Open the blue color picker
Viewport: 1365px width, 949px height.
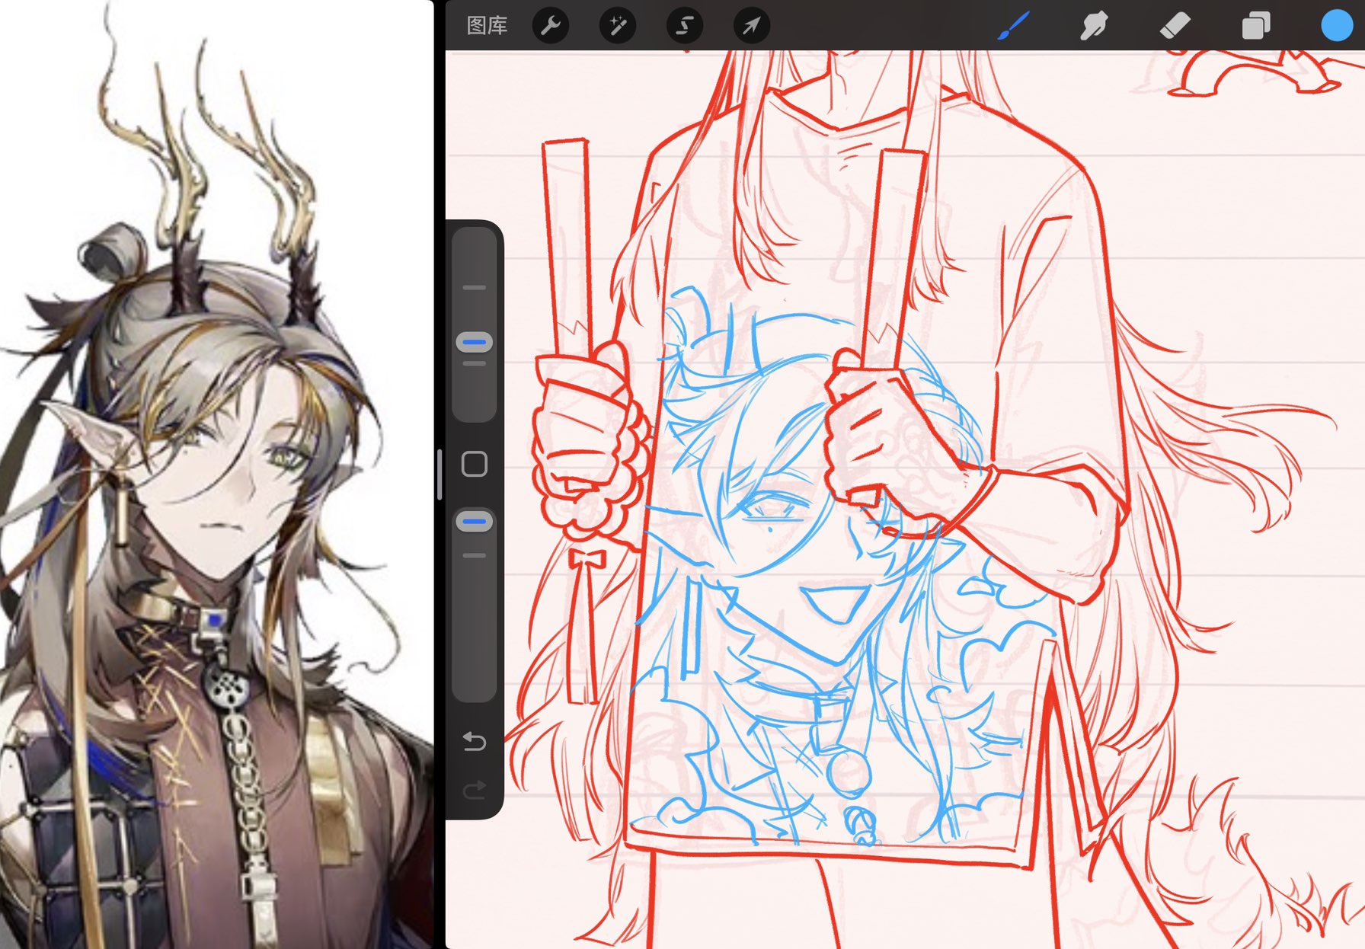coord(1336,26)
